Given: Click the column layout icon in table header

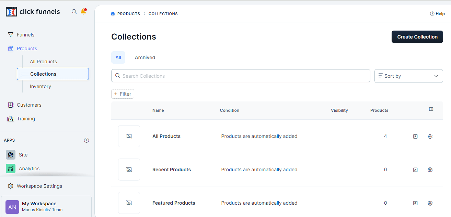Looking at the screenshot, I should click(431, 109).
